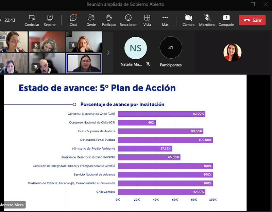Select the video of blonde woman resting chin

pos(84,41)
